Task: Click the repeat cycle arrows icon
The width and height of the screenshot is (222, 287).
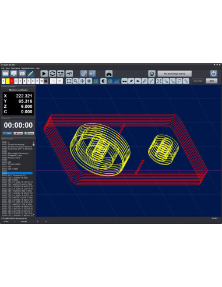Action: pos(52,73)
